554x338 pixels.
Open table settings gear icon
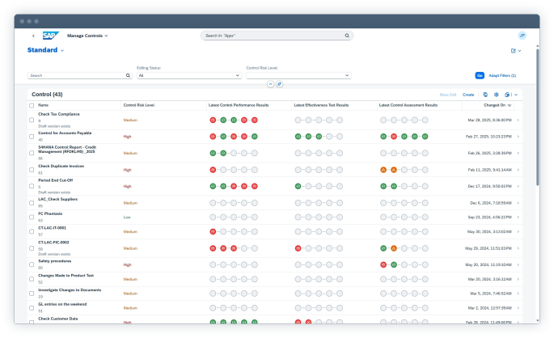(496, 95)
